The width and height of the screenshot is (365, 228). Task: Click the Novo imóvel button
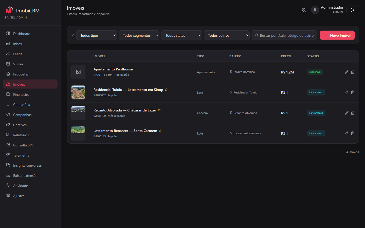337,35
